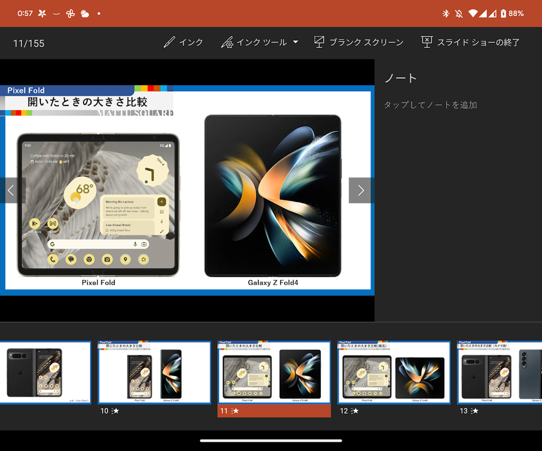Tap the Ink Tools pen icon
Screen dimensions: 542x451
point(227,42)
